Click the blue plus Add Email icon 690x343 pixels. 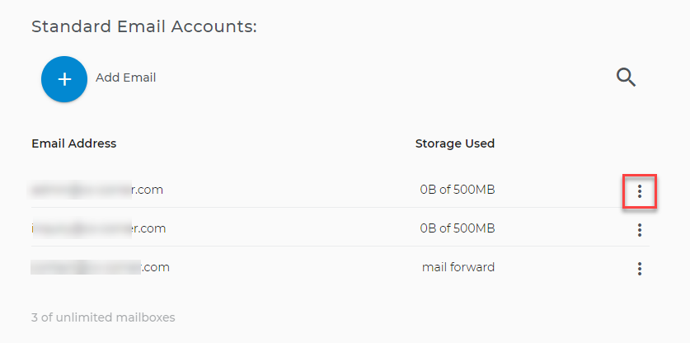tap(64, 79)
